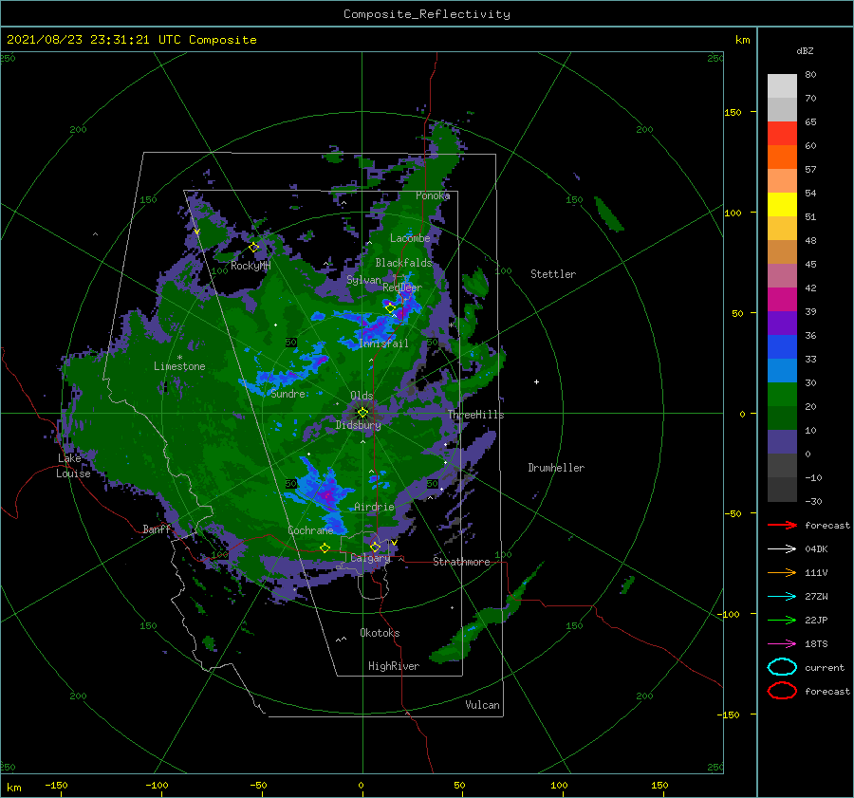Screen dimensions: 854x798
Task: Click the yellow diamond marker above Calgary
Action: tap(375, 547)
